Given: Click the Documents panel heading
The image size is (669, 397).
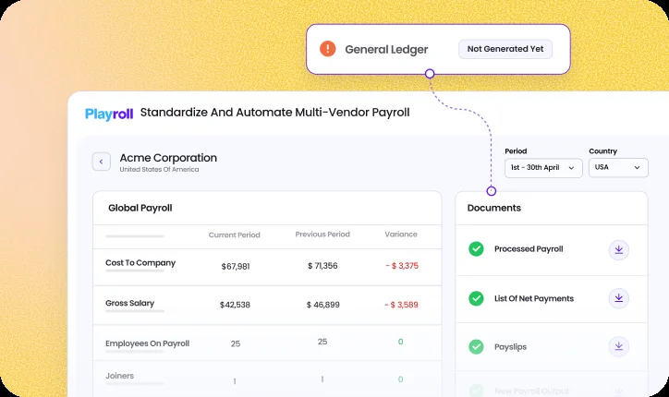Looking at the screenshot, I should click(494, 208).
